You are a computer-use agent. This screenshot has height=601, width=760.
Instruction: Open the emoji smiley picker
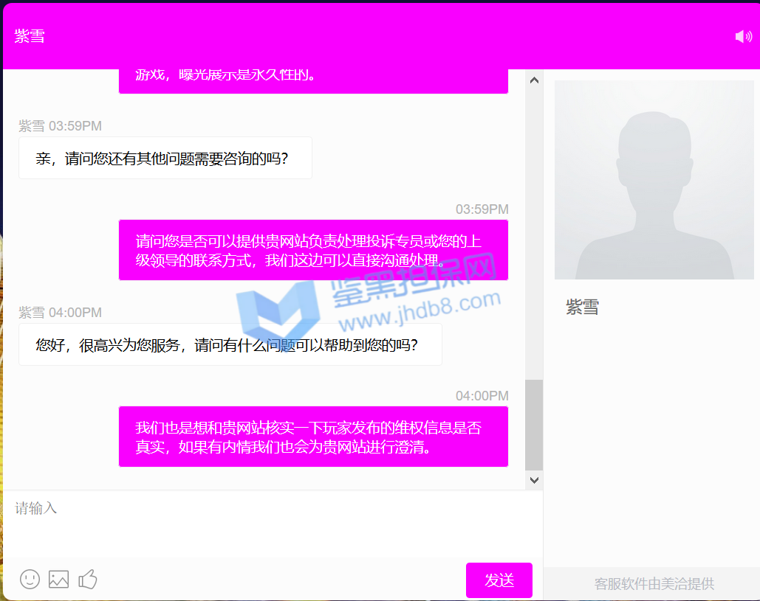tap(30, 579)
